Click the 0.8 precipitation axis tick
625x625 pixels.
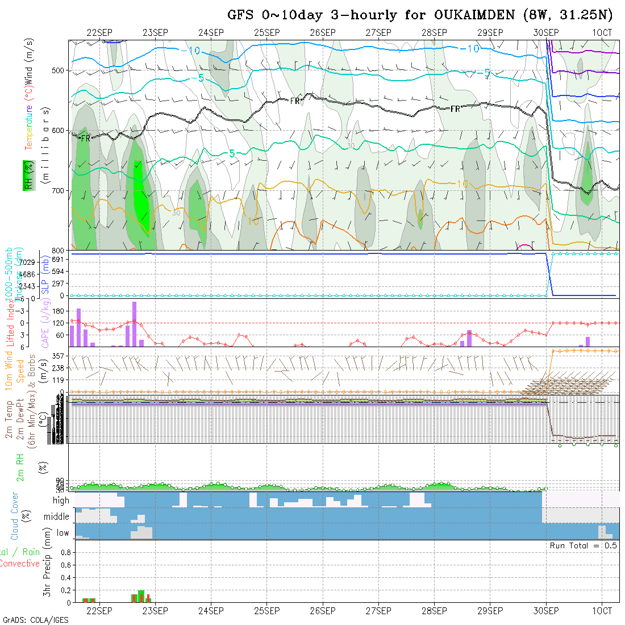tap(64, 552)
